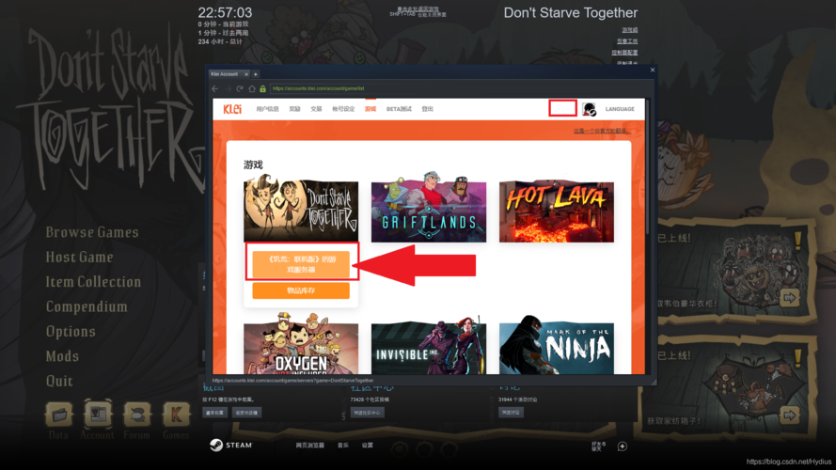Open 设置 in Steam overlay bar
836x470 pixels.
(x=368, y=446)
